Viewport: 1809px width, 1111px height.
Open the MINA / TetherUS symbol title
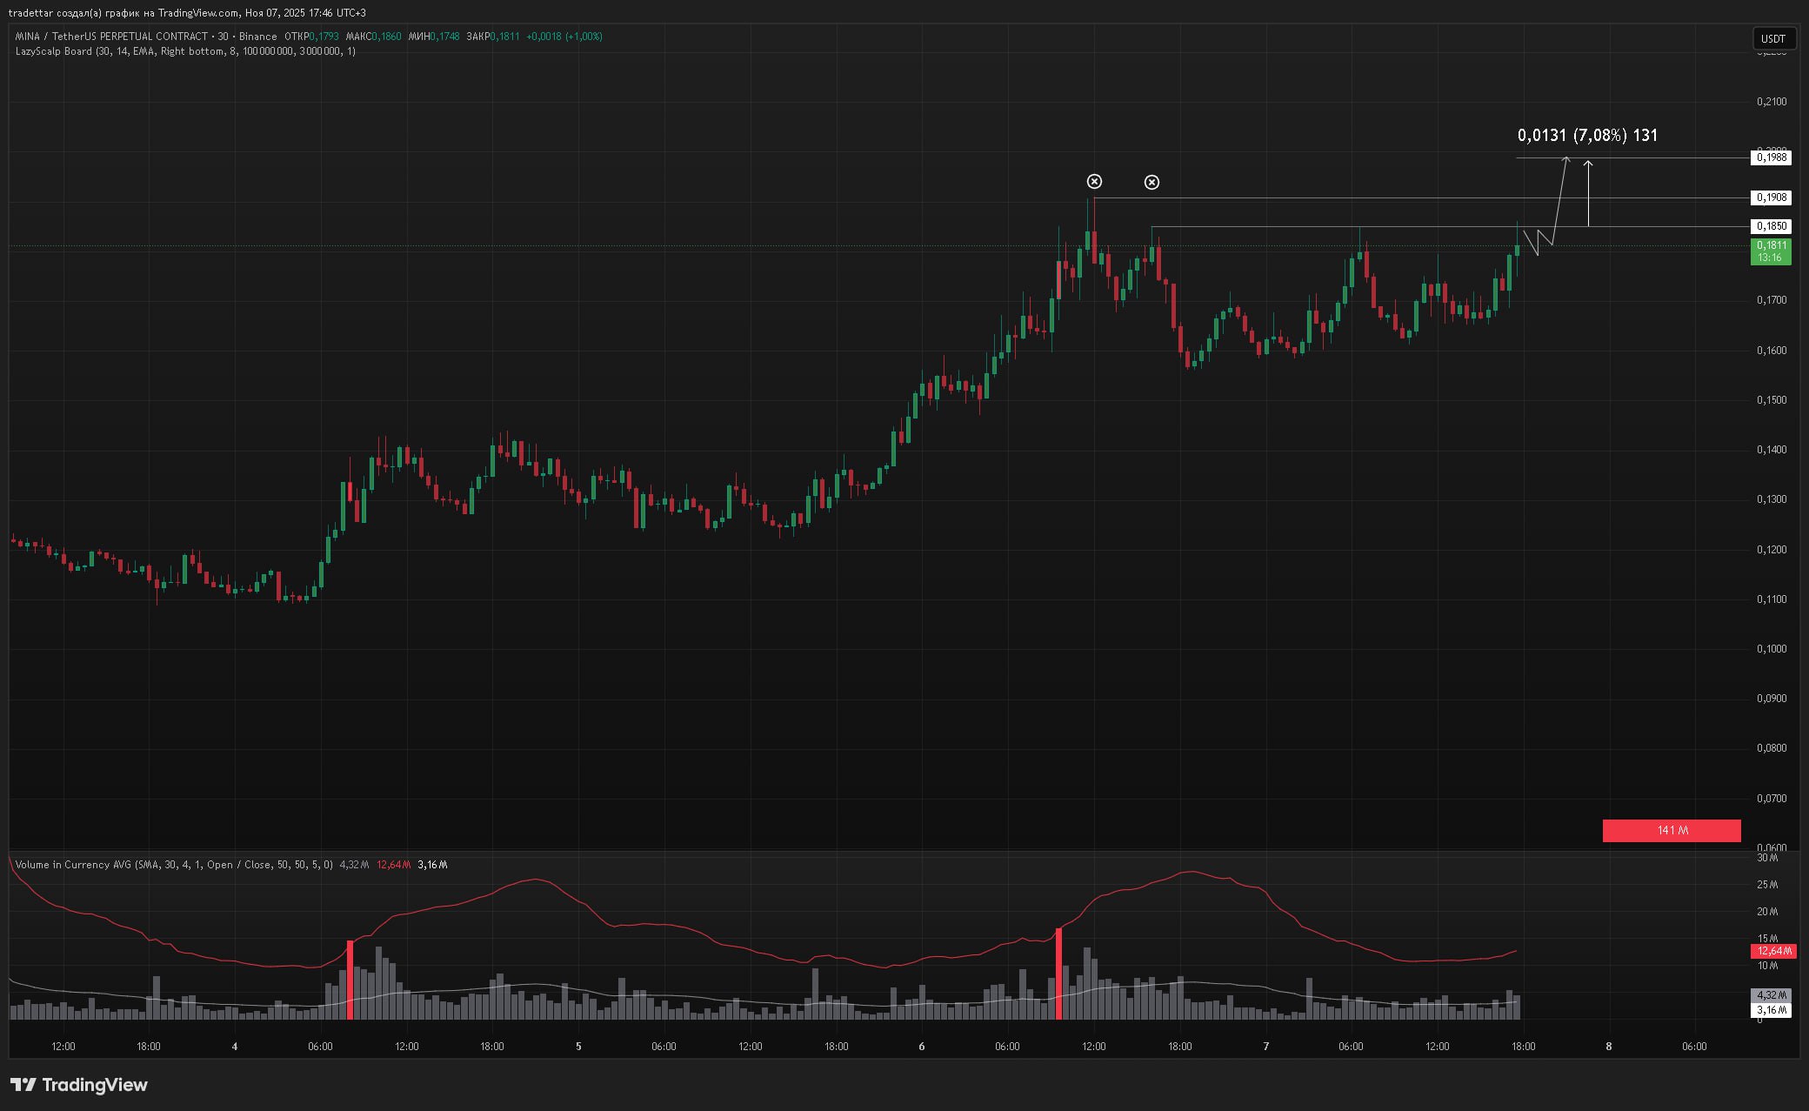point(111,37)
